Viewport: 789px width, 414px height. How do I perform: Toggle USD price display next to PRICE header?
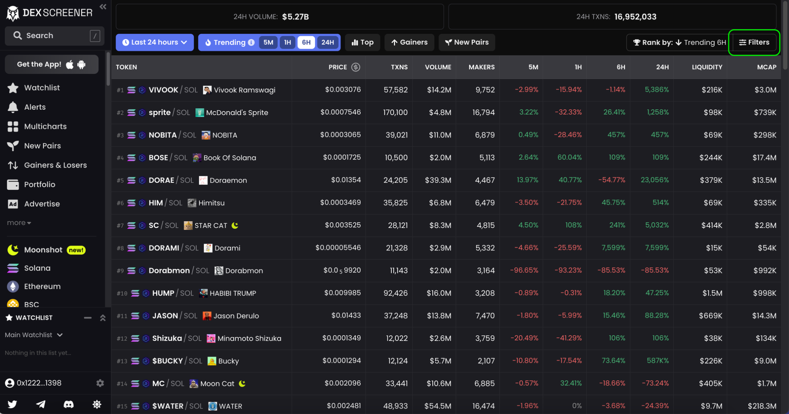pyautogui.click(x=355, y=67)
